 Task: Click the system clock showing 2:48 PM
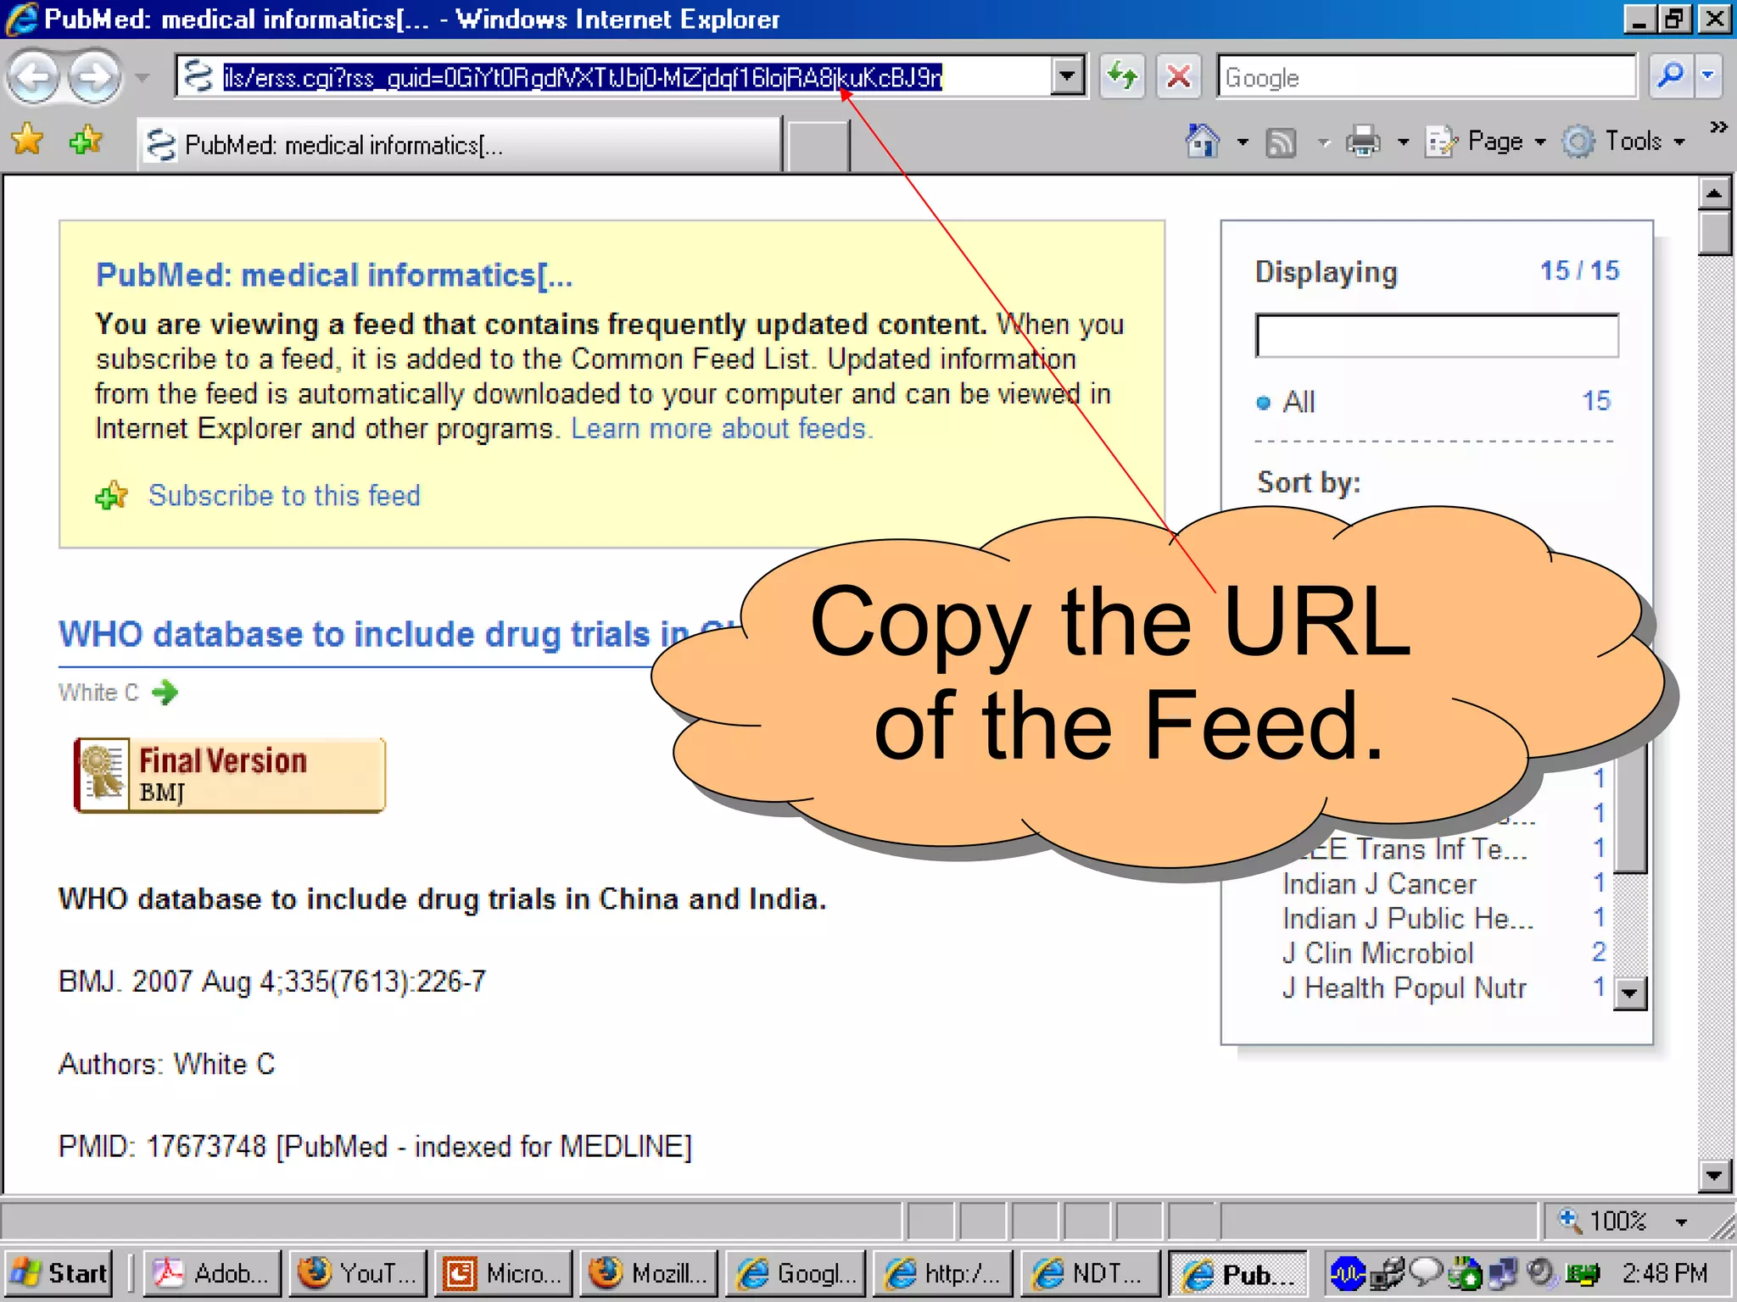pyautogui.click(x=1664, y=1273)
